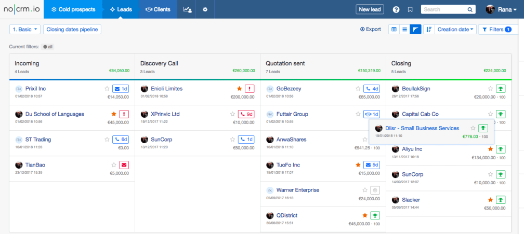Click the nocrm.io logo
This screenshot has height=234, width=524.
click(22, 9)
